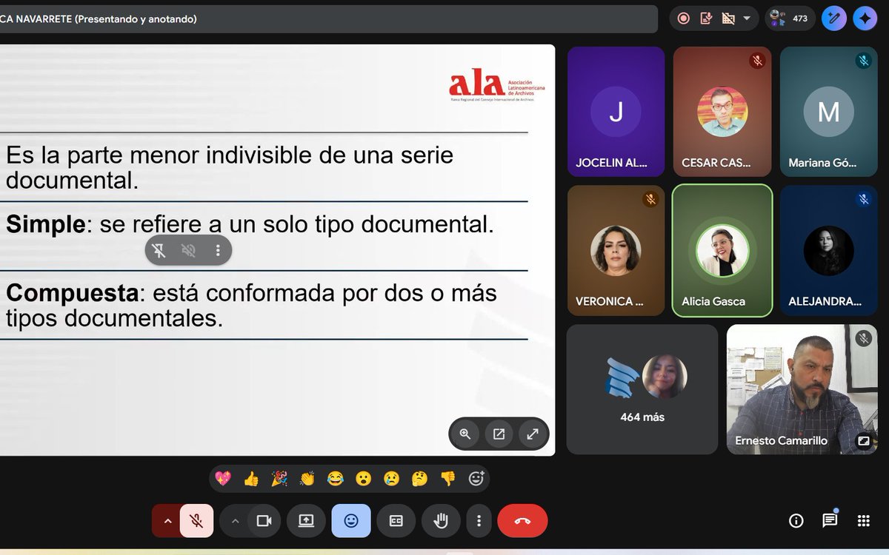Click the recording indicator icon
The height and width of the screenshot is (555, 889).
[684, 18]
